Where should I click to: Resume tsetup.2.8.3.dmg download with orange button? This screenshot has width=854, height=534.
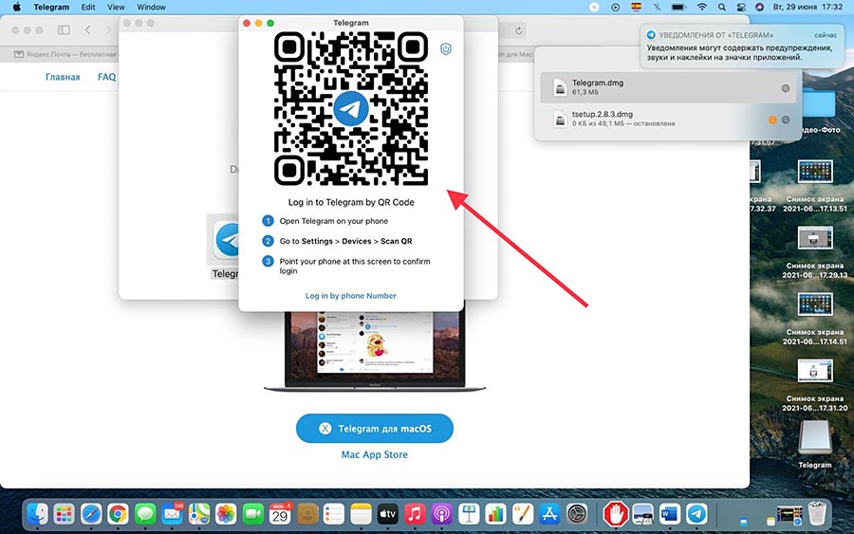[772, 120]
